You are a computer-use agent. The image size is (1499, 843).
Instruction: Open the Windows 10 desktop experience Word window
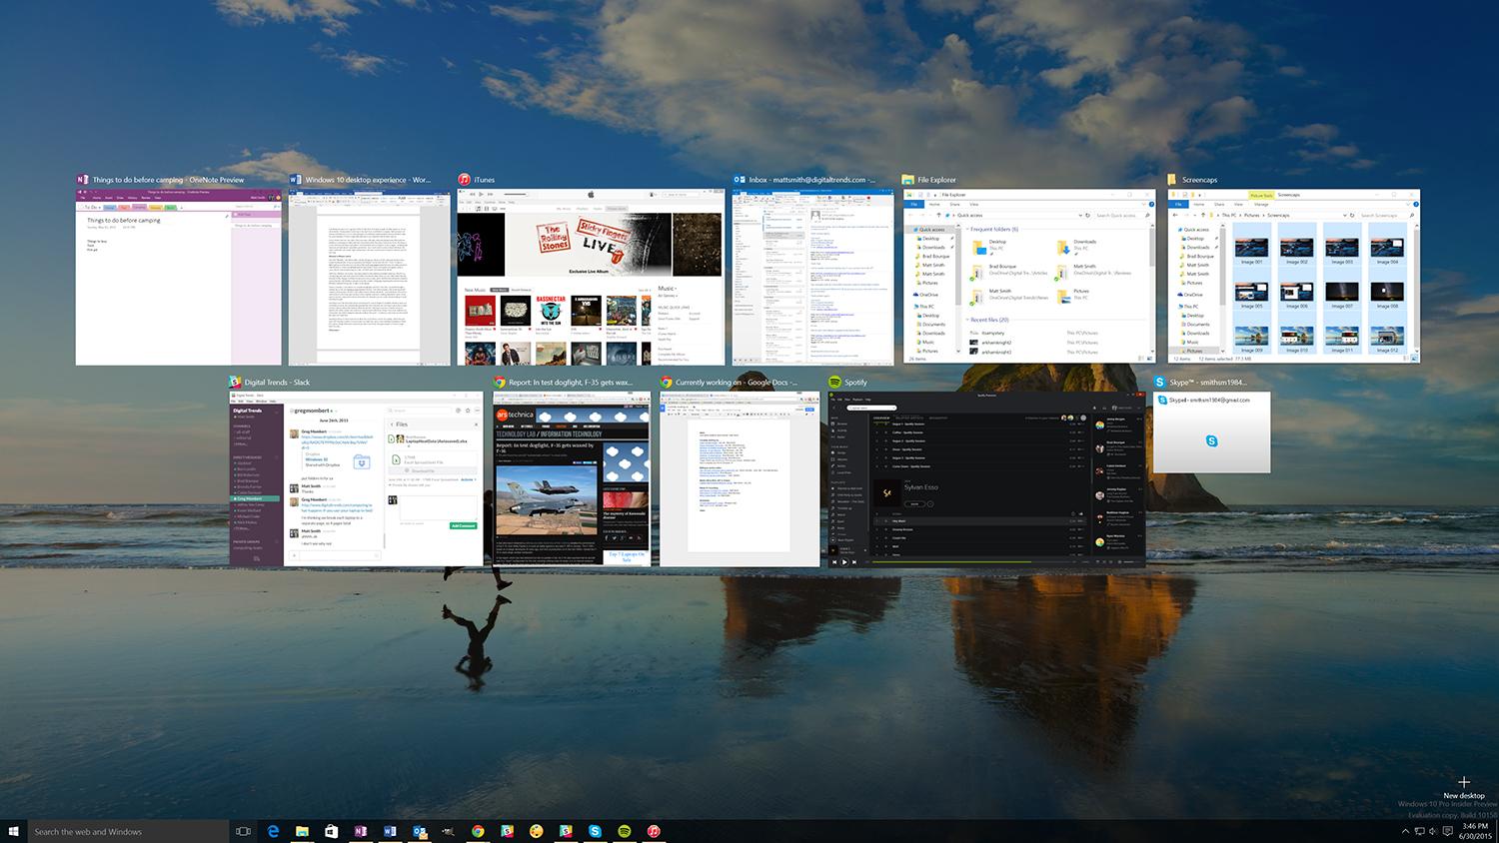[x=370, y=277]
